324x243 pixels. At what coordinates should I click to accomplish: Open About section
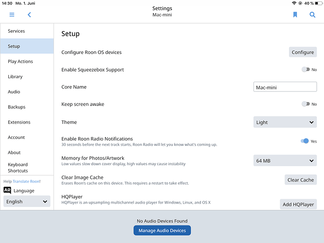coord(27,153)
